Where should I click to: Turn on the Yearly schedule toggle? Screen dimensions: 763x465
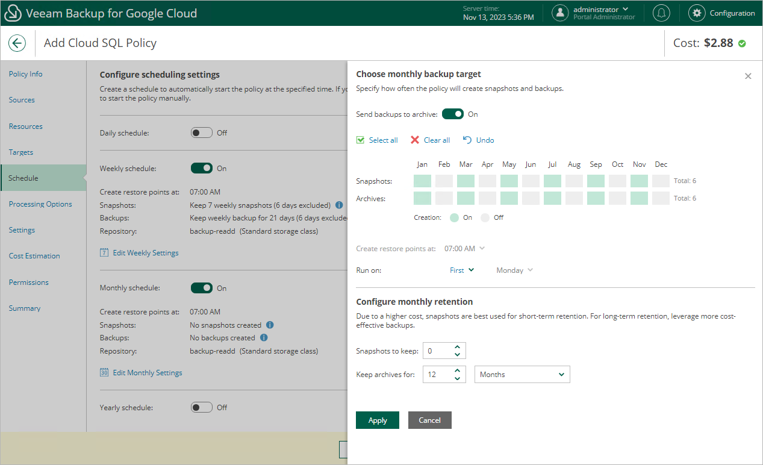coord(202,407)
